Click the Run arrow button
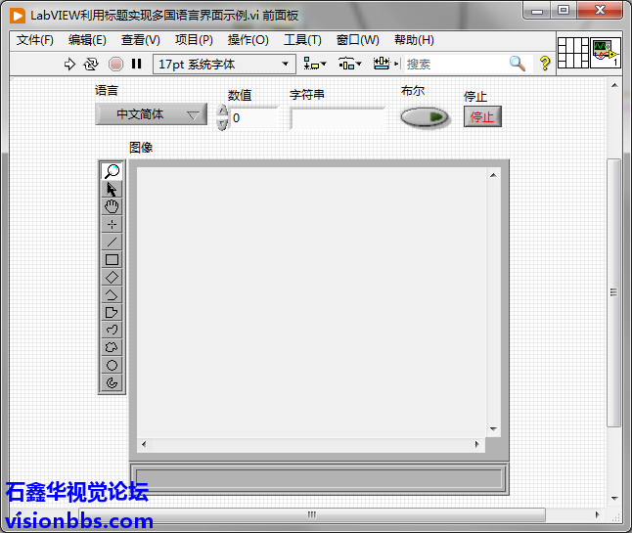 [x=69, y=64]
